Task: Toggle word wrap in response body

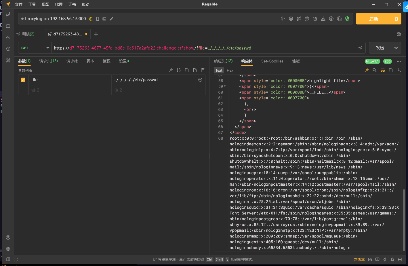Action: [x=383, y=70]
